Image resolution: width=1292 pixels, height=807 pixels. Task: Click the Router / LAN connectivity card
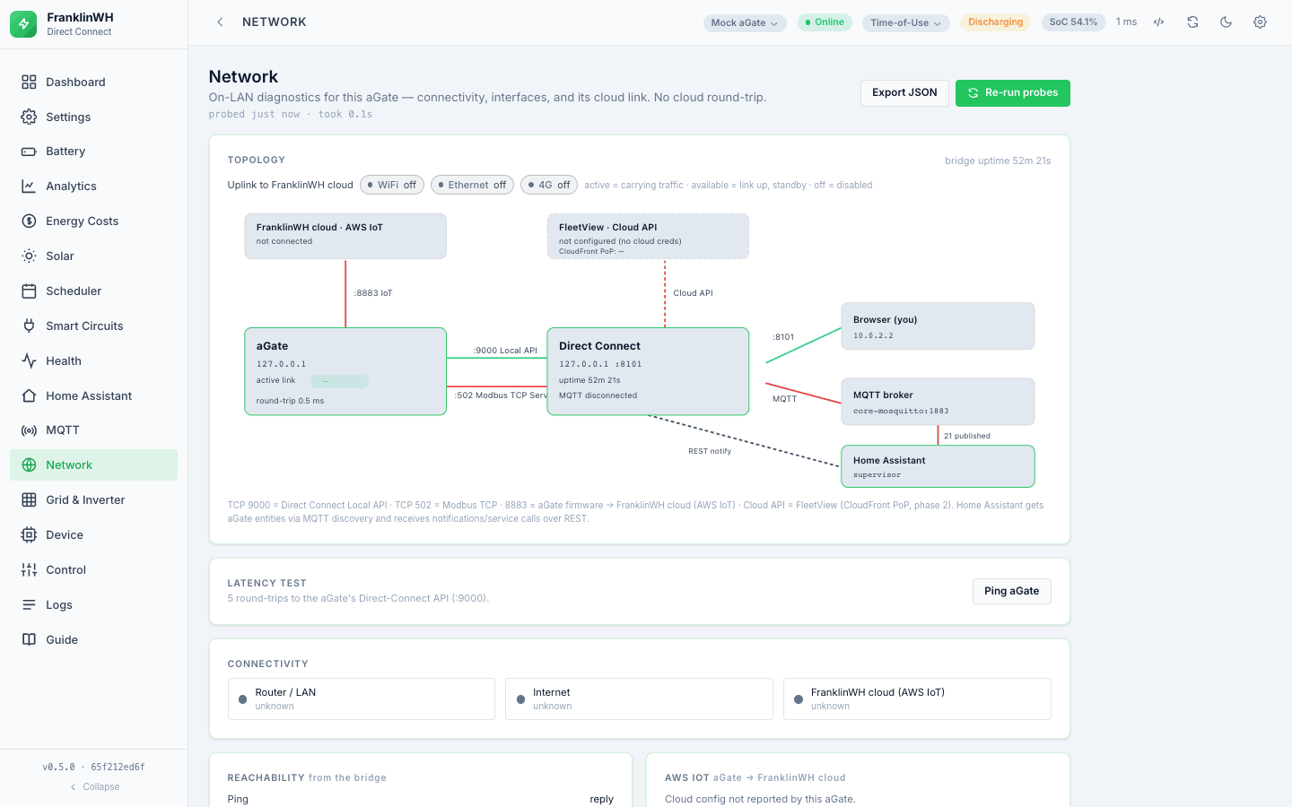coord(362,699)
